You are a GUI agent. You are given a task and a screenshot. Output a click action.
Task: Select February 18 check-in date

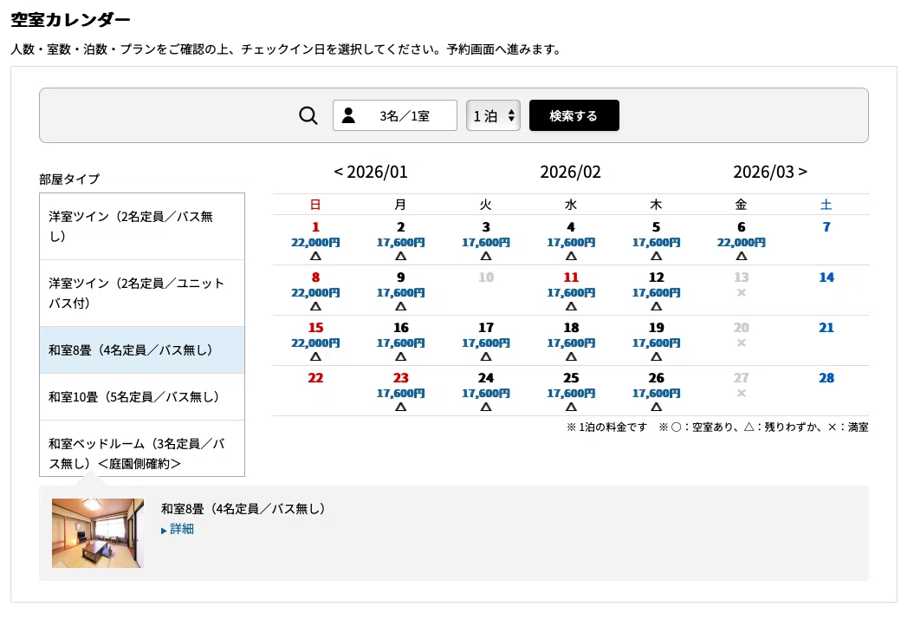(x=571, y=341)
